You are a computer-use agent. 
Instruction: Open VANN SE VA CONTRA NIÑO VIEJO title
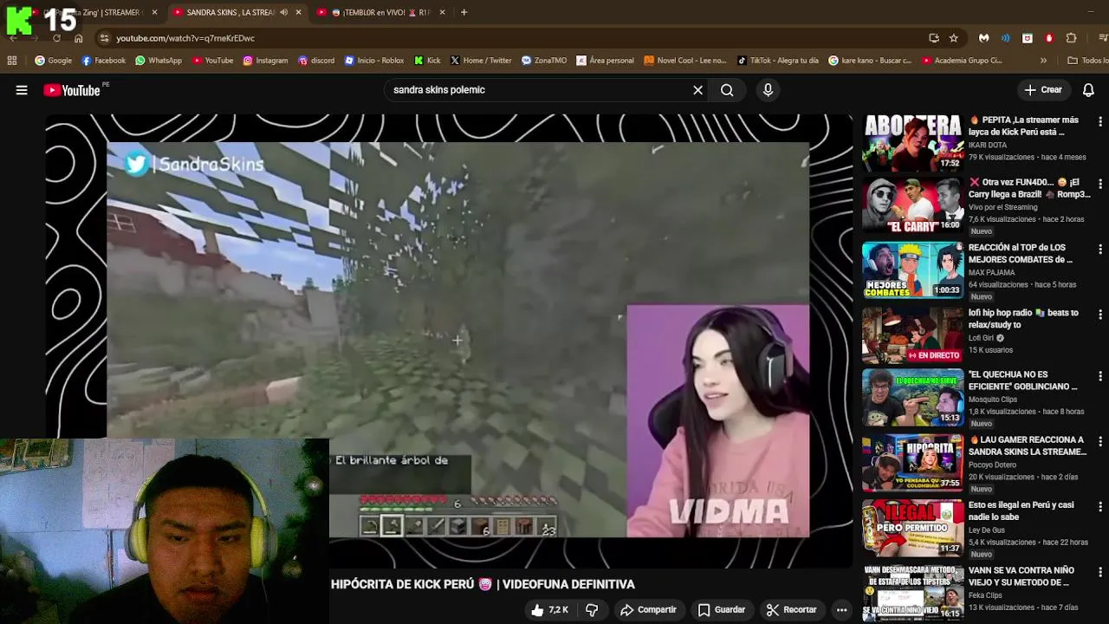[x=1021, y=576]
